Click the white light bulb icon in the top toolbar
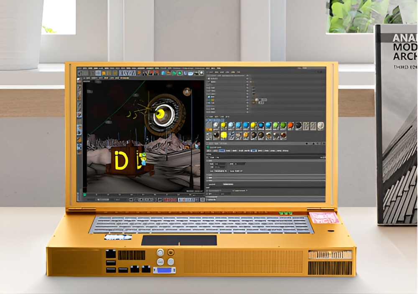 coord(201,72)
